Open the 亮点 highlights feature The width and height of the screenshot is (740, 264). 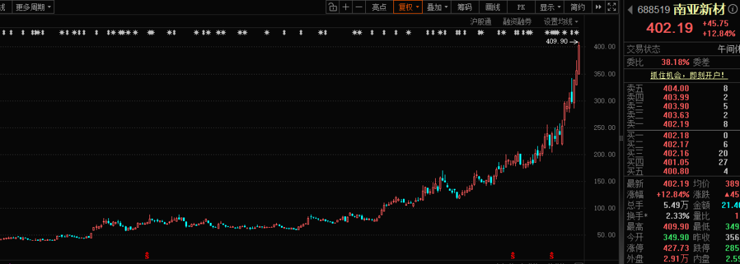click(380, 7)
